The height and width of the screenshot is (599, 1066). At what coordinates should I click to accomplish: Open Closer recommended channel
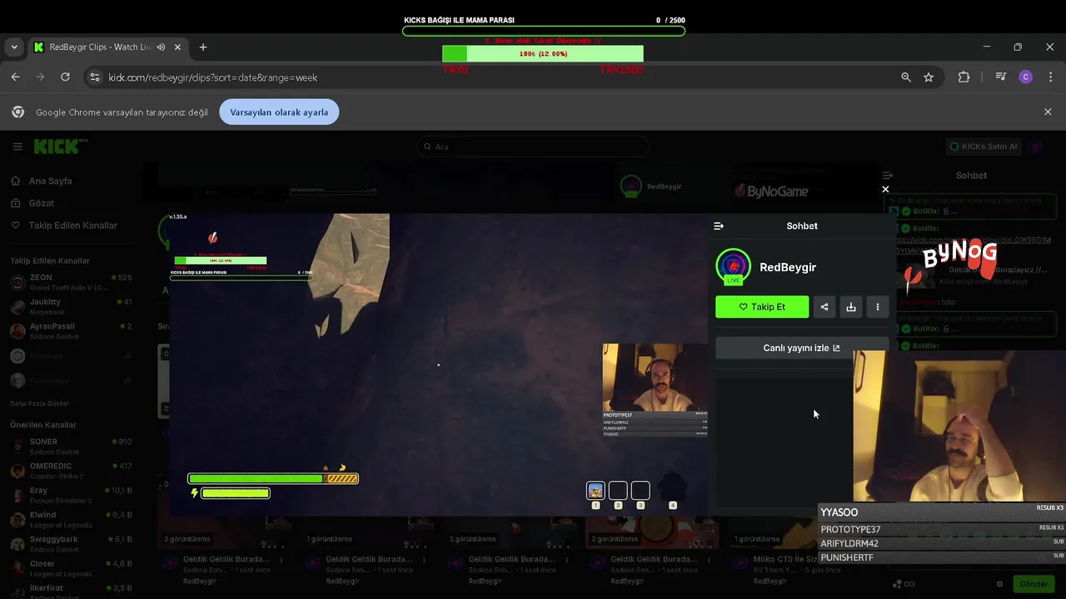pyautogui.click(x=70, y=568)
